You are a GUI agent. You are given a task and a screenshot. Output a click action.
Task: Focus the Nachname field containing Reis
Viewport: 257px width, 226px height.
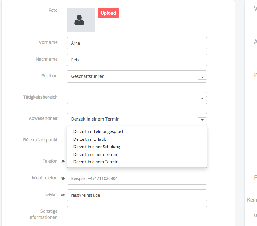[137, 60]
